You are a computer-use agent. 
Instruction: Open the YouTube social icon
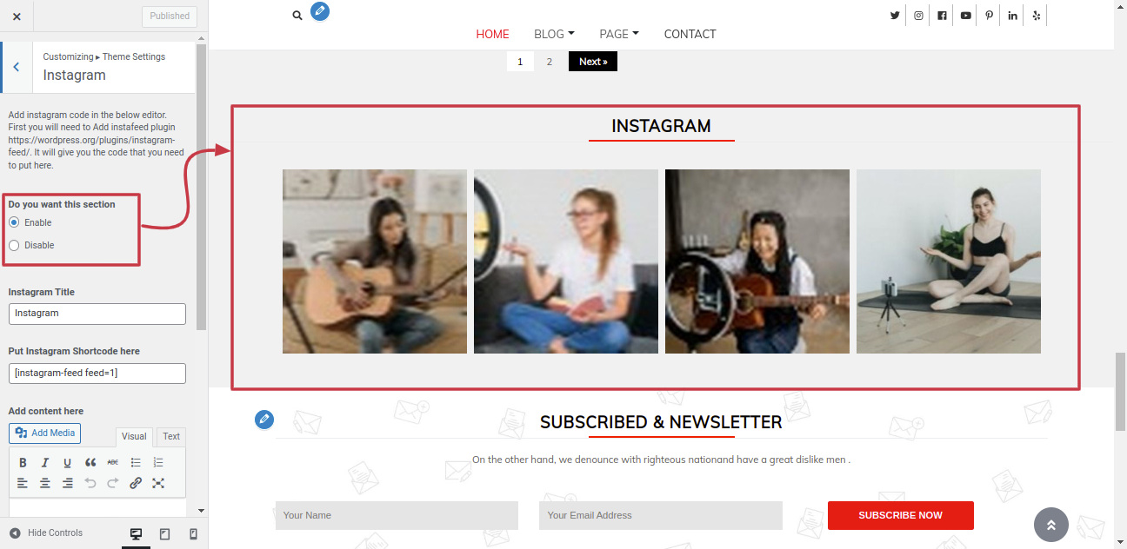(965, 16)
